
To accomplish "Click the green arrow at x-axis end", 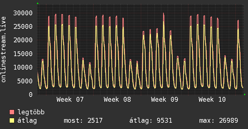I will (245, 94).
